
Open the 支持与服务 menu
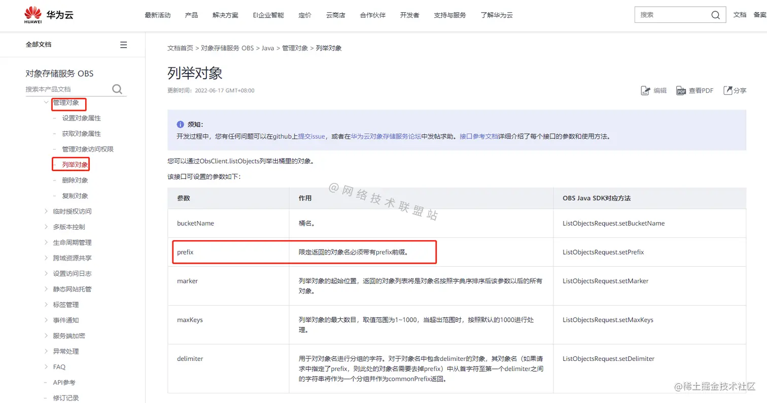click(x=450, y=15)
